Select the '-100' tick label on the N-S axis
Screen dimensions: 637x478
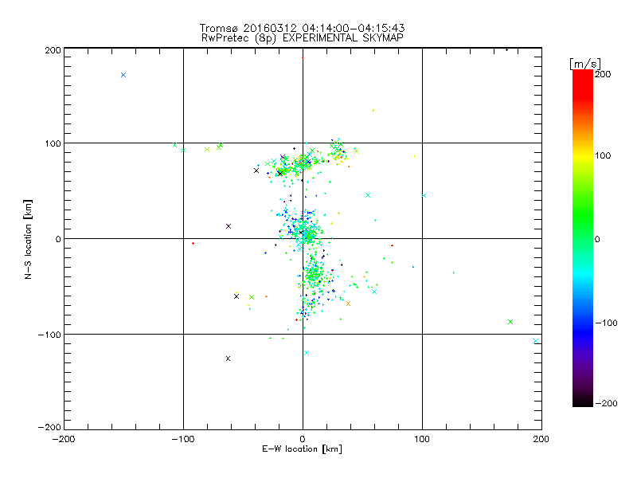pos(49,335)
